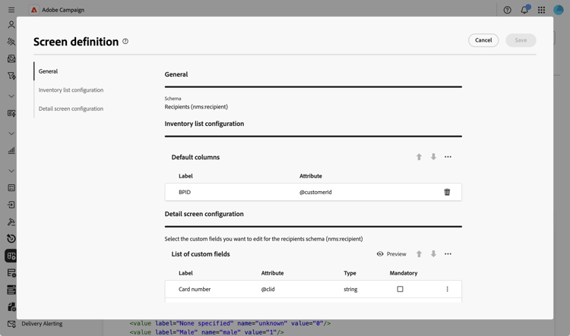
Task: Open more options for List of custom fields
Action: click(x=448, y=254)
